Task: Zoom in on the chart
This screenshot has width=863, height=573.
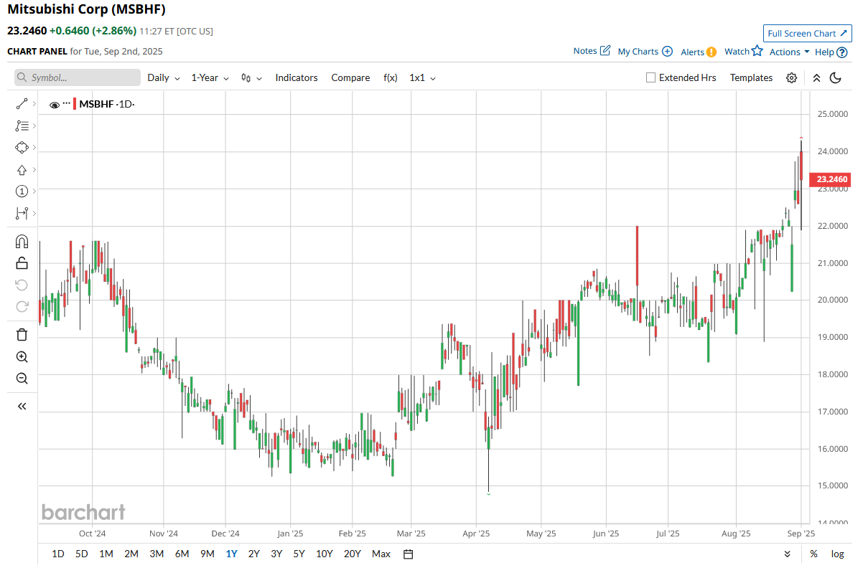Action: 22,356
